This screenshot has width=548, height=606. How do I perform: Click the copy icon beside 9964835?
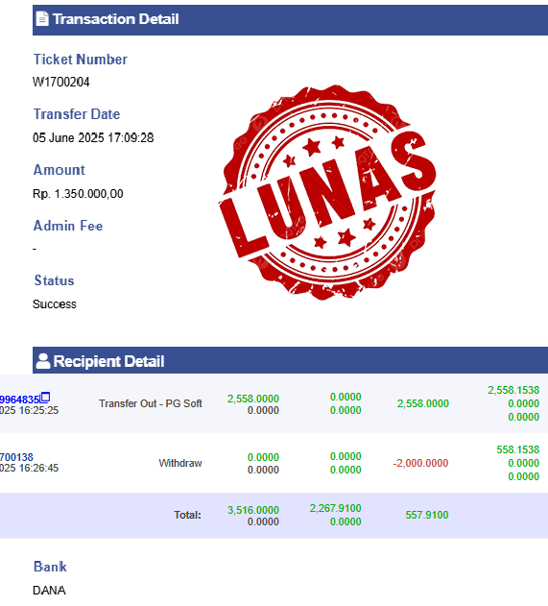45,398
